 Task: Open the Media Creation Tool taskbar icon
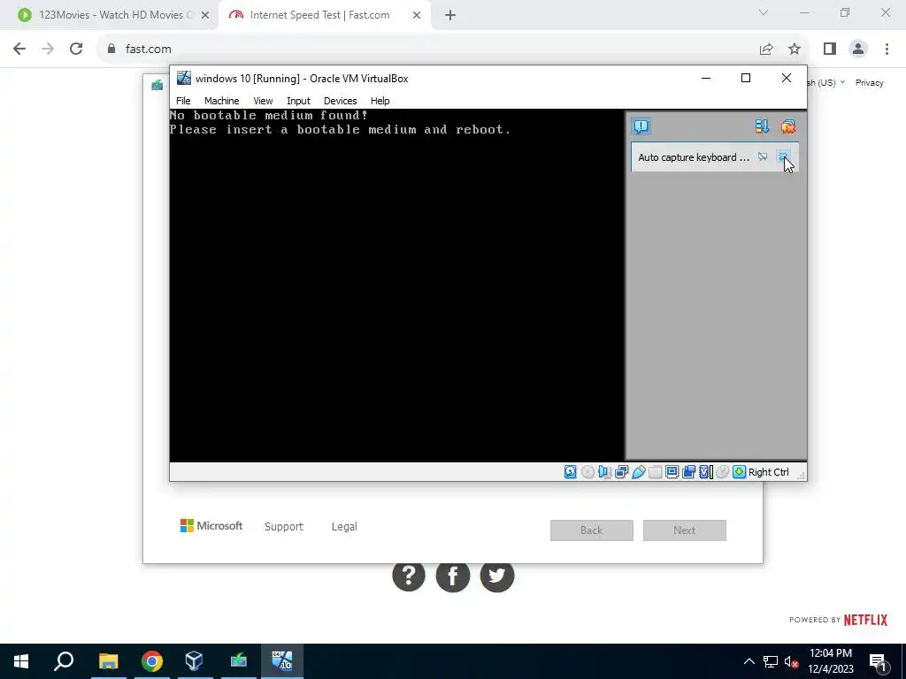coord(238,661)
